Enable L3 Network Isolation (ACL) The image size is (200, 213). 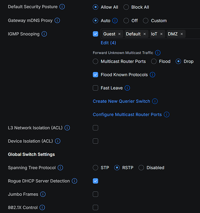coord(95,128)
